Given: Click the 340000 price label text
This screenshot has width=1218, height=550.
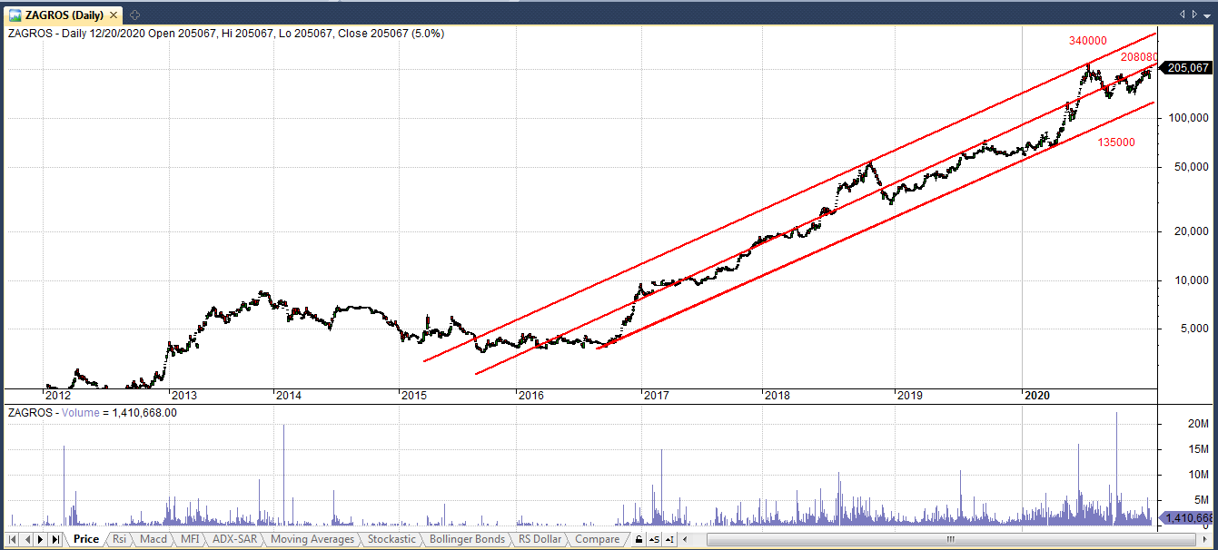Looking at the screenshot, I should click(1086, 41).
